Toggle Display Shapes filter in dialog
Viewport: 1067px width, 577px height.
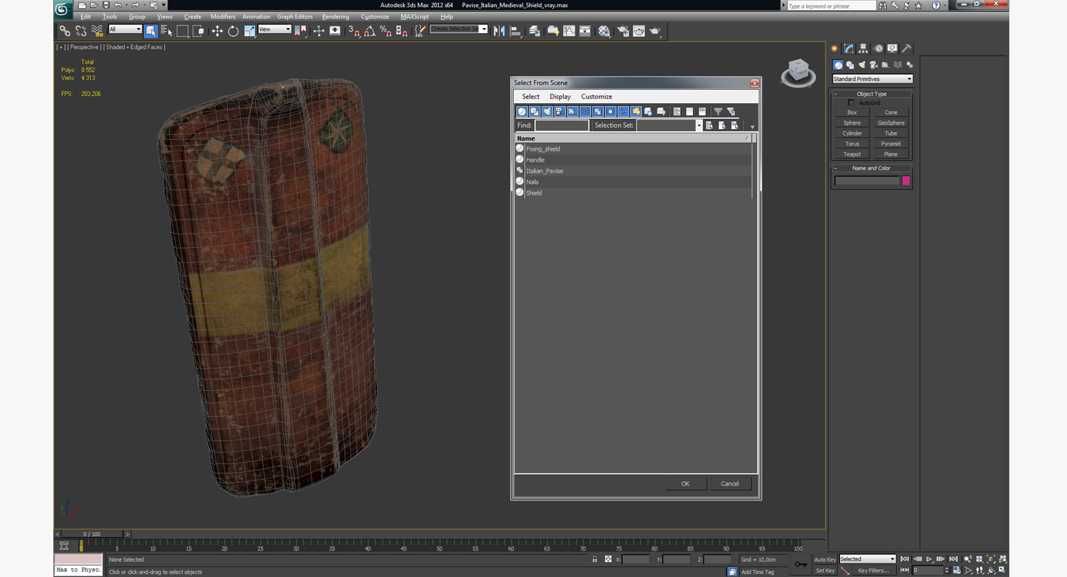[x=534, y=111]
